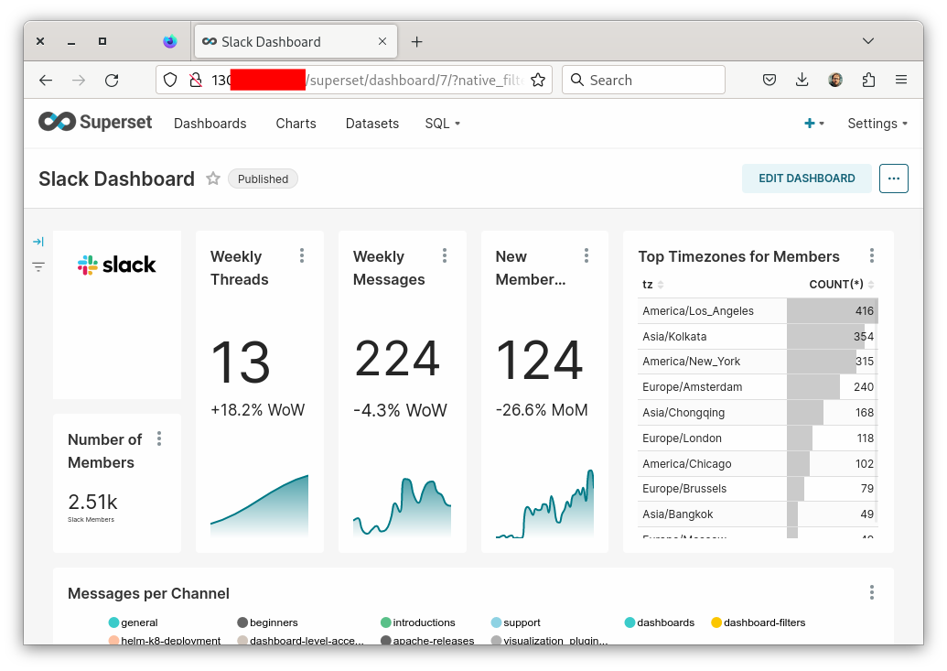The image size is (947, 671).
Task: Star the Slack Dashboard as favorite
Action: (x=212, y=179)
